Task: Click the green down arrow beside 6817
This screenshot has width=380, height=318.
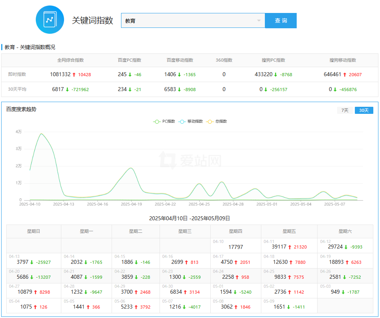Action: [67, 90]
